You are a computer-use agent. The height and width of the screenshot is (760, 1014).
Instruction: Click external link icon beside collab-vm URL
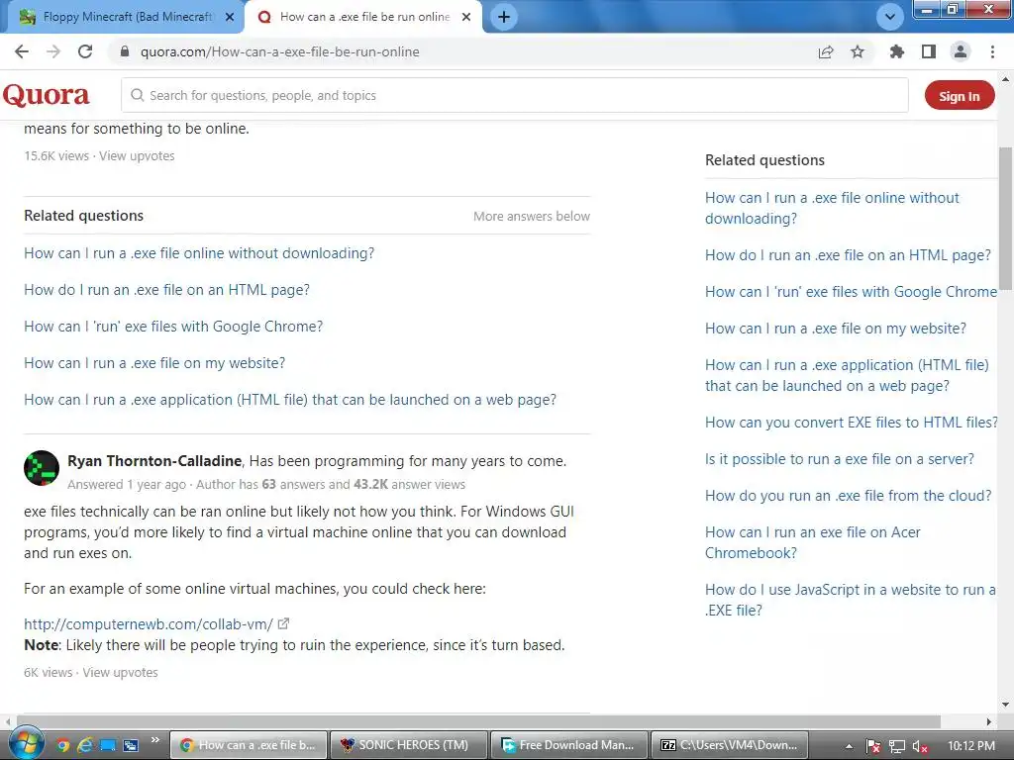tap(283, 623)
